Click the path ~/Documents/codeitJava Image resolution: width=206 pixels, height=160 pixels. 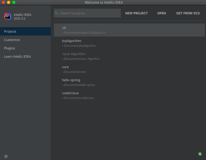point(78,98)
